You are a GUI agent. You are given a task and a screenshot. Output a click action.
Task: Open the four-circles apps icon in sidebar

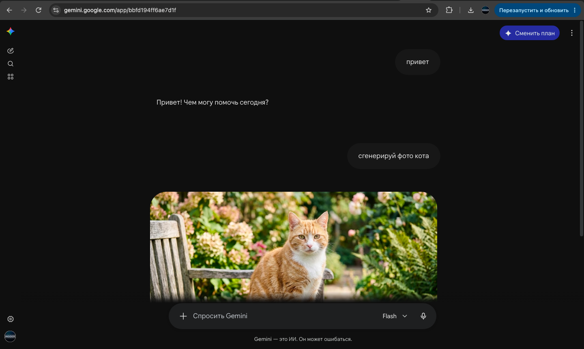pos(11,77)
